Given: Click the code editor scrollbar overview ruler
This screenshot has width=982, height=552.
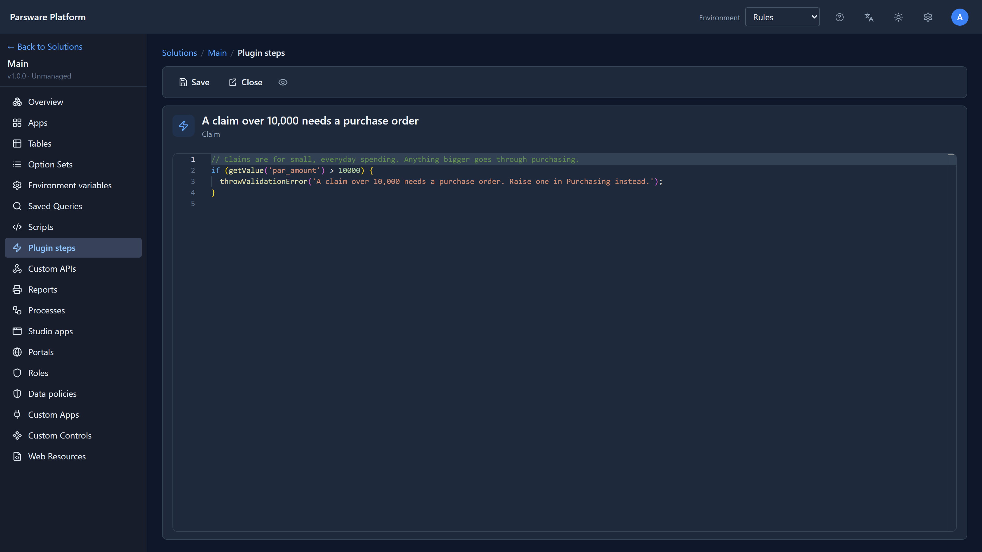Looking at the screenshot, I should [x=952, y=342].
